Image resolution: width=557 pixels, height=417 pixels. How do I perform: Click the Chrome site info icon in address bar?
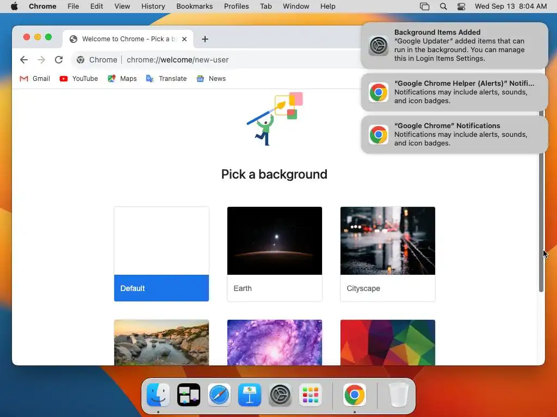pyautogui.click(x=81, y=60)
